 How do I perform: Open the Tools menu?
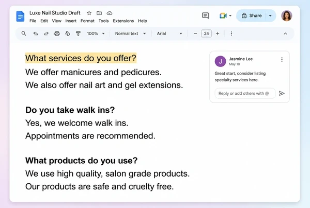104,21
